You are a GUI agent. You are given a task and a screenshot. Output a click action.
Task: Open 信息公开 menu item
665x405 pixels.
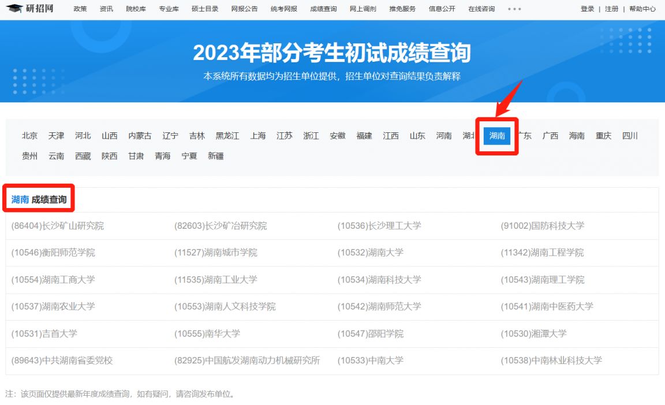tap(442, 9)
